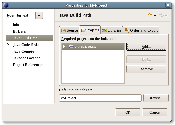Select Project References entry
This screenshot has width=175, height=125.
(x=28, y=65)
